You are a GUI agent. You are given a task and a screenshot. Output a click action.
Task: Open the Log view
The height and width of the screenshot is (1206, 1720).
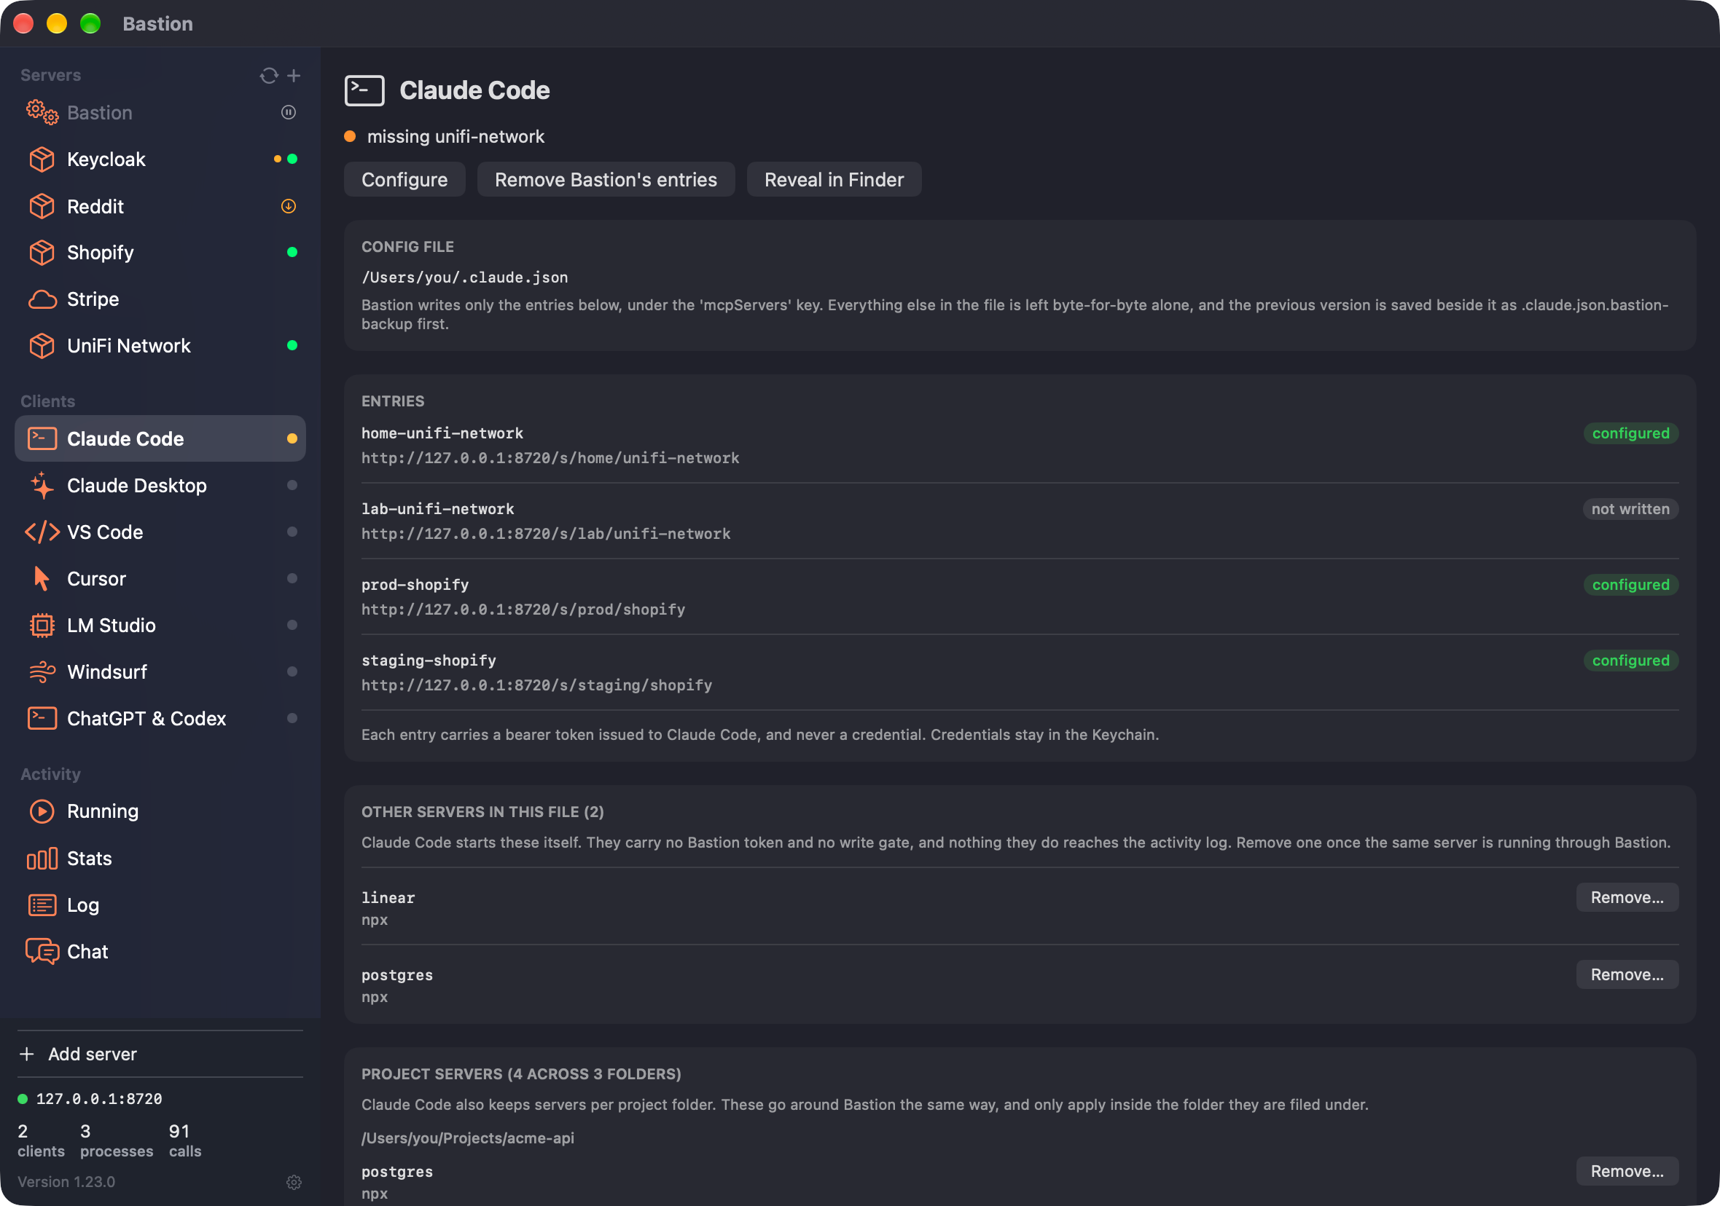(160, 905)
